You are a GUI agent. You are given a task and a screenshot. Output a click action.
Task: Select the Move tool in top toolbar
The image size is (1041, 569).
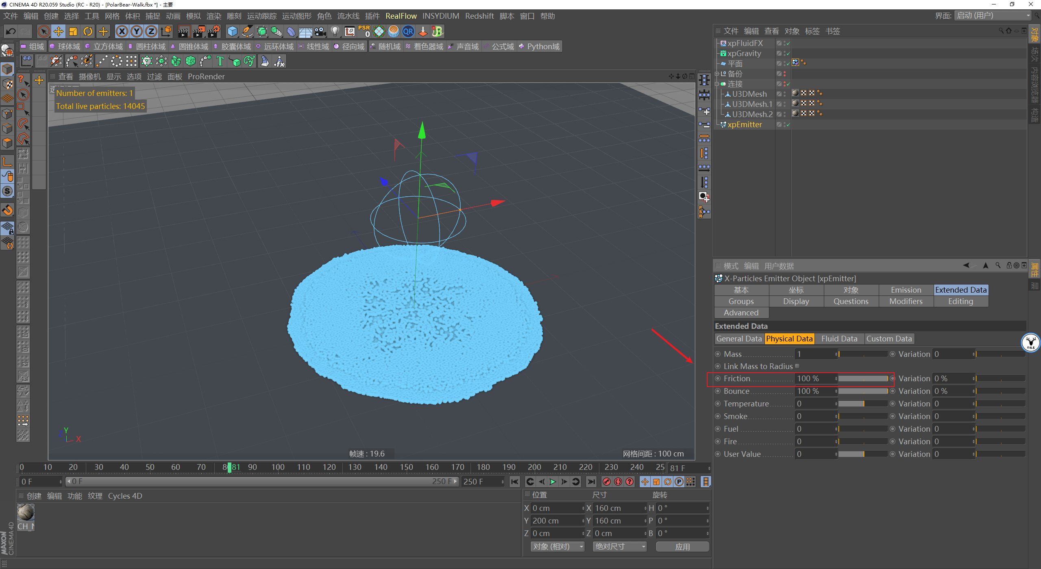(x=59, y=31)
